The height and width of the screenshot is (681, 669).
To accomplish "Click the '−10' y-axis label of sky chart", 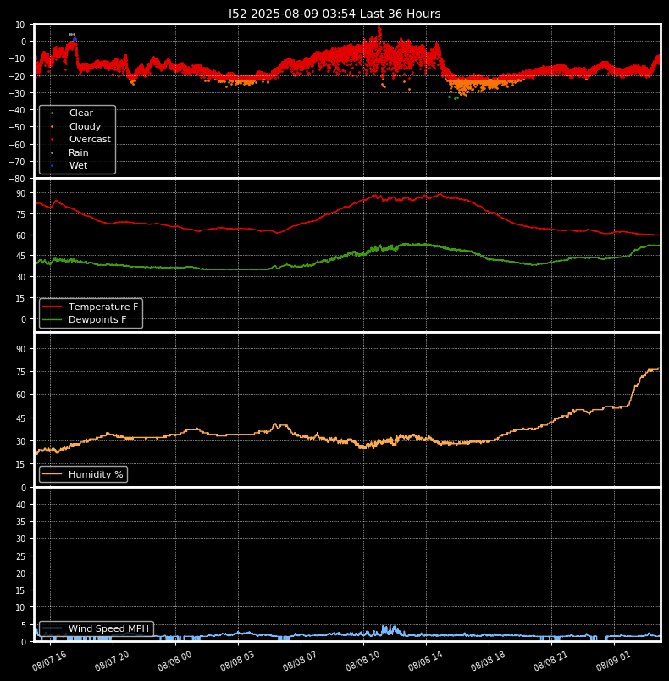I will (18, 58).
